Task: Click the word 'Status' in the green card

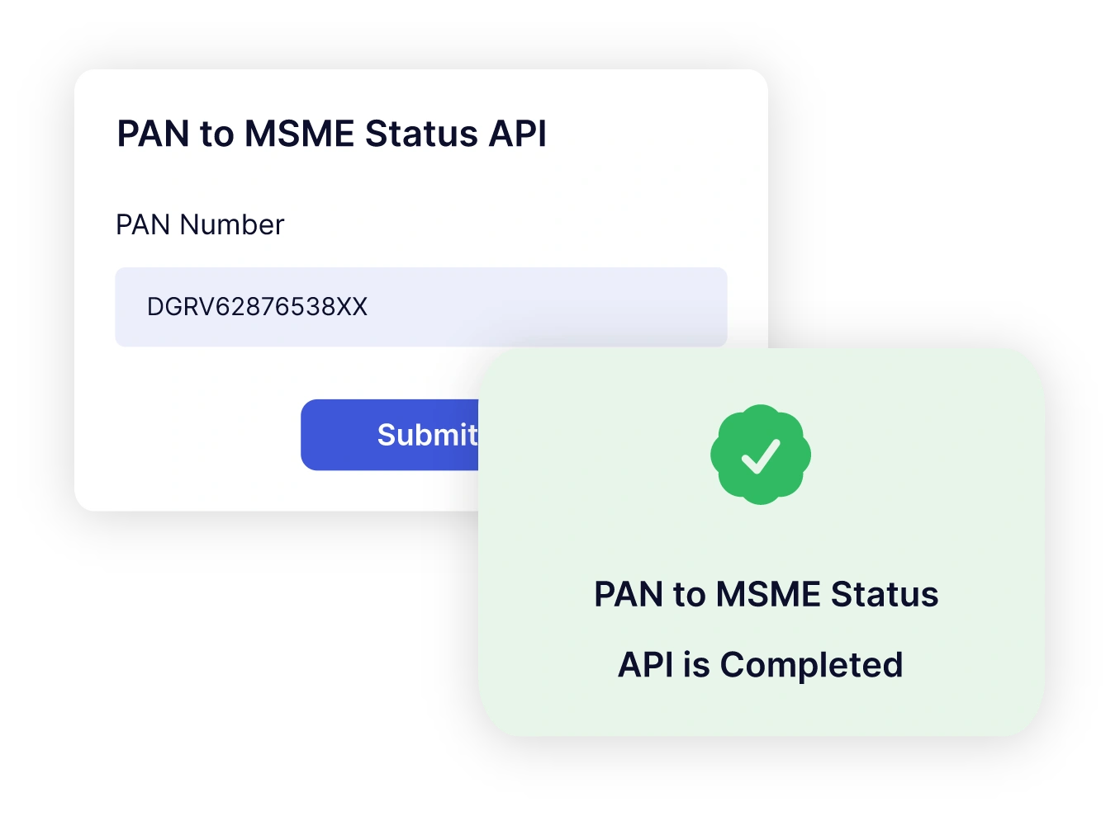Action: (x=885, y=594)
